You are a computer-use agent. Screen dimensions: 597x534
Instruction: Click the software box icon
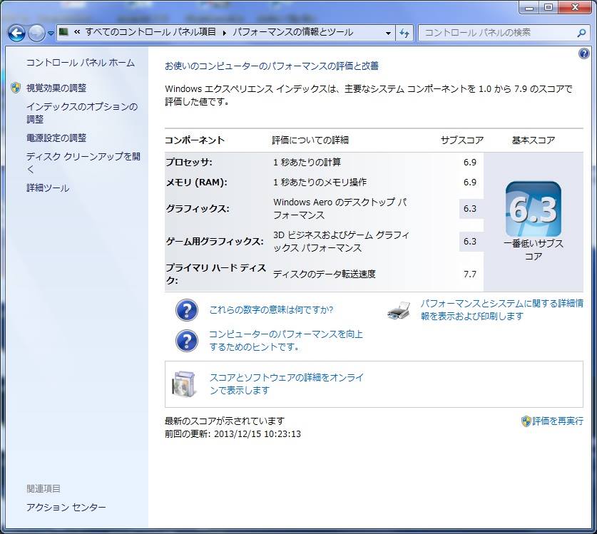pos(184,384)
